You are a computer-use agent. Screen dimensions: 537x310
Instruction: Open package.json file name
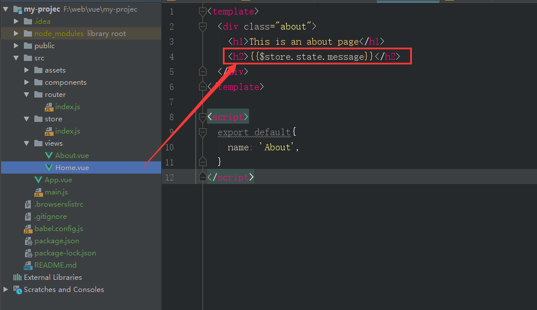coord(56,241)
